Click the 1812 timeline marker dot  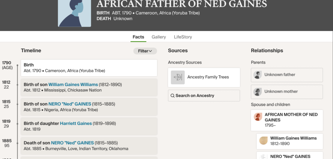tap(18, 85)
